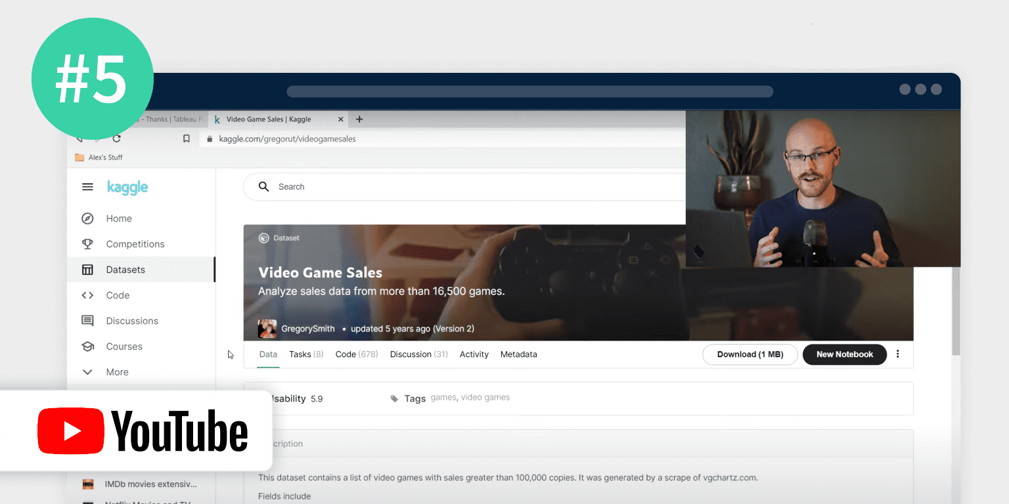Click the 'video games' tag link
The image size is (1009, 504).
coord(485,398)
